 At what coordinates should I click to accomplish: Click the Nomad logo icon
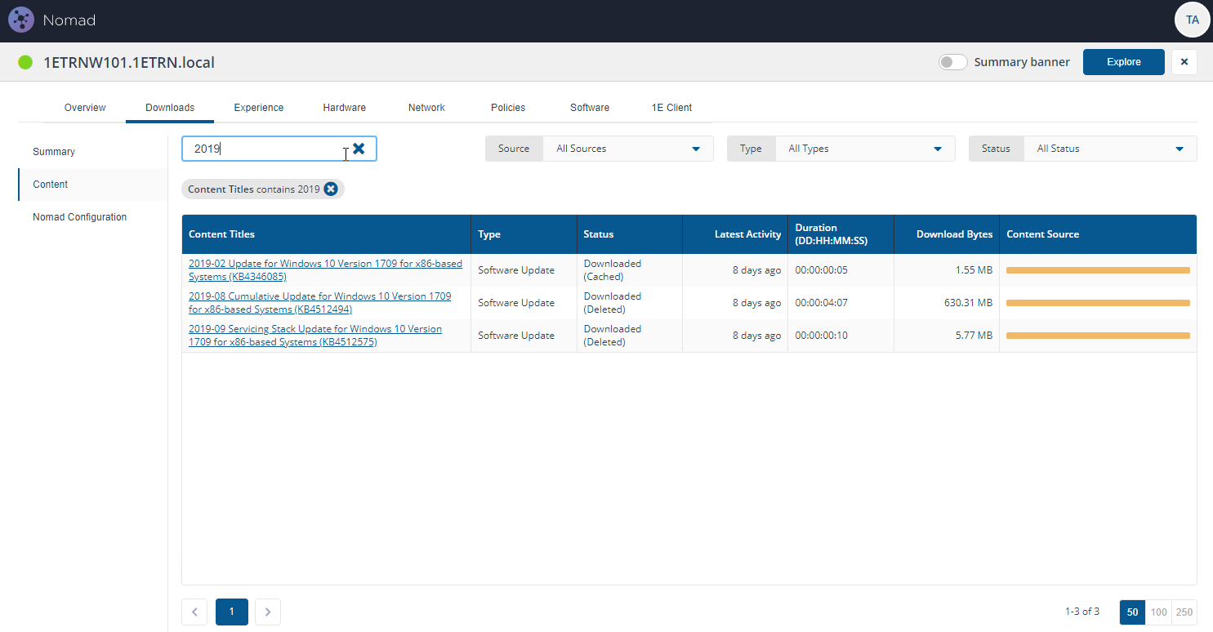tap(21, 20)
